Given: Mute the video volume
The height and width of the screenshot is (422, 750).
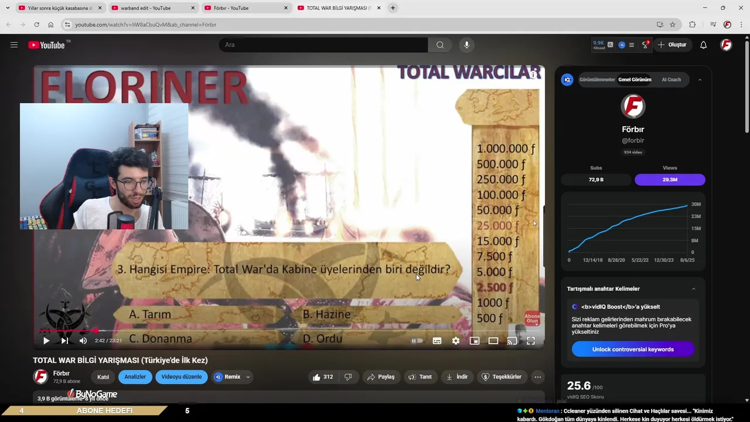Looking at the screenshot, I should pyautogui.click(x=83, y=341).
